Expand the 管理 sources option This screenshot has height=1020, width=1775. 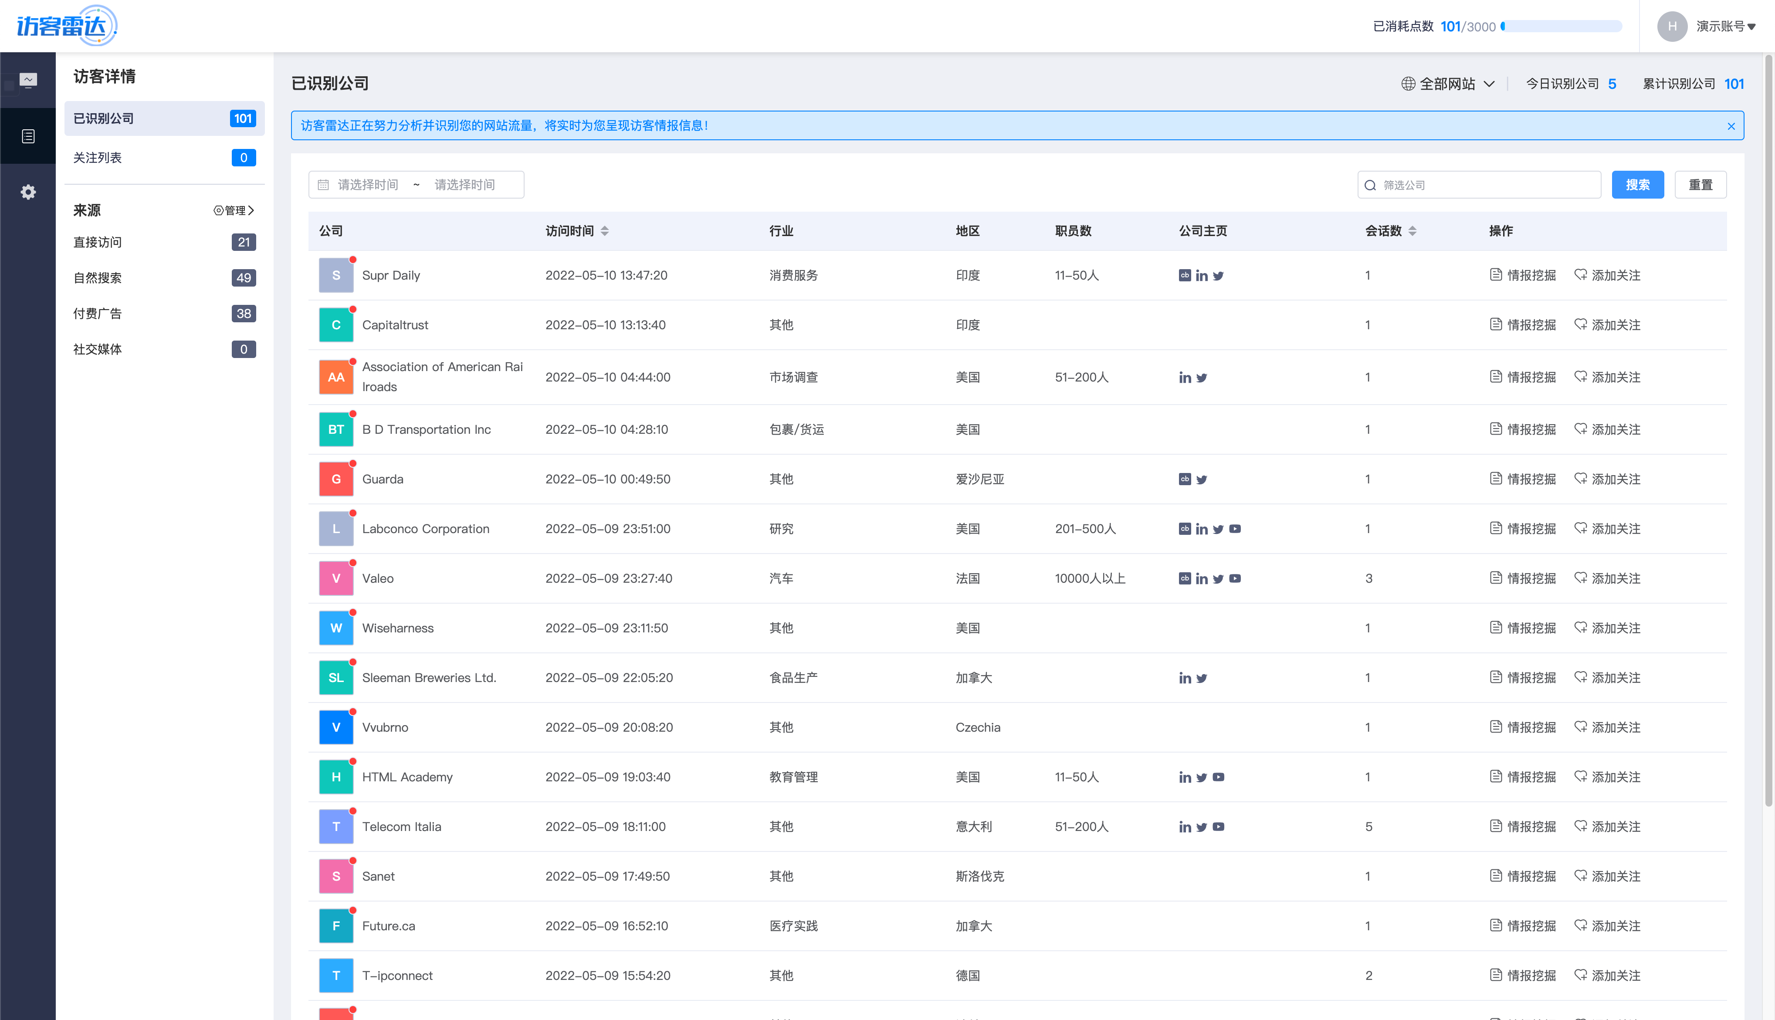234,210
